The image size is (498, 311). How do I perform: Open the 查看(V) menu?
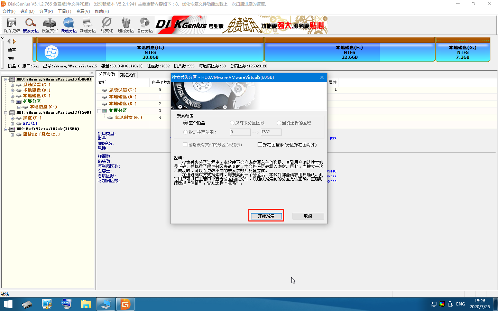pos(83,11)
